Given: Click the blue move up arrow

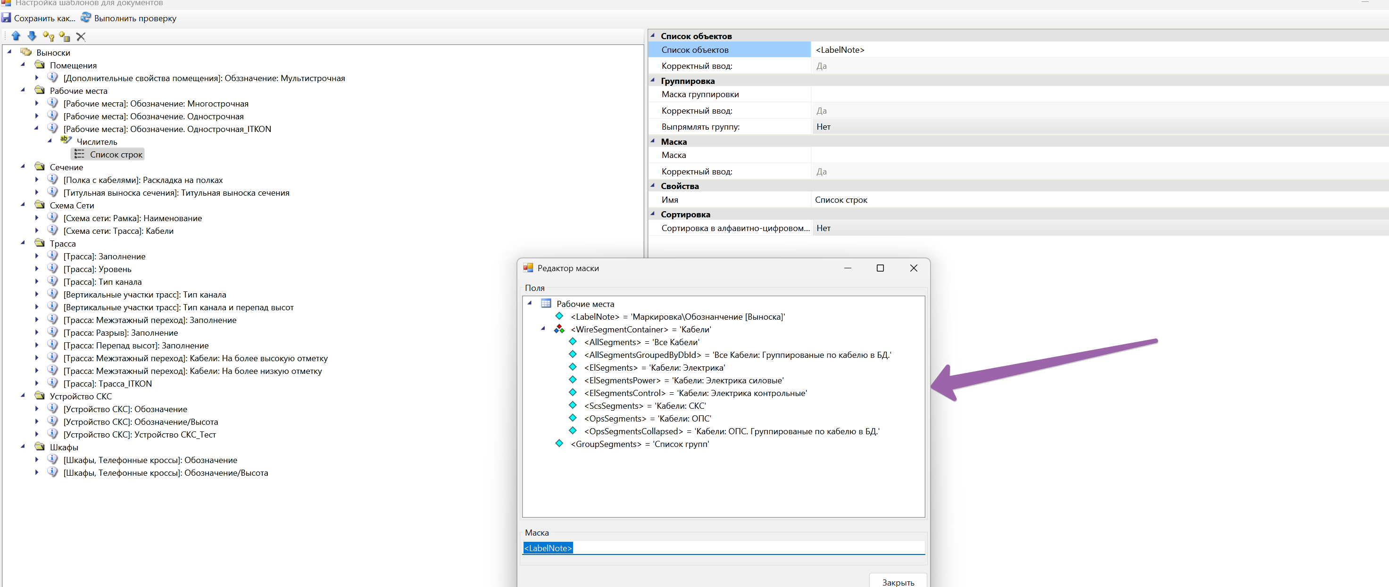Looking at the screenshot, I should coord(16,36).
